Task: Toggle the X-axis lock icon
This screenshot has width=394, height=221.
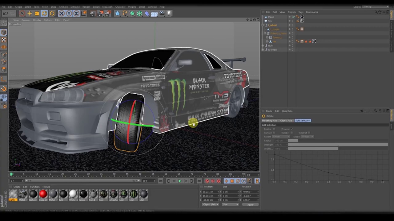Action: [x=62, y=13]
